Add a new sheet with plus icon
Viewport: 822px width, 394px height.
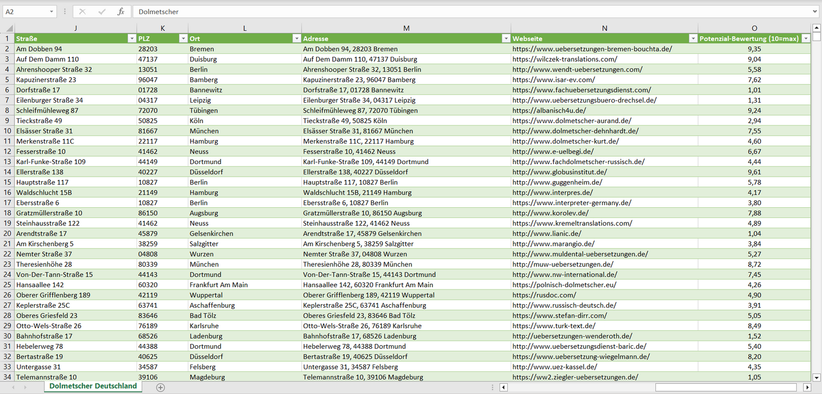(x=160, y=387)
